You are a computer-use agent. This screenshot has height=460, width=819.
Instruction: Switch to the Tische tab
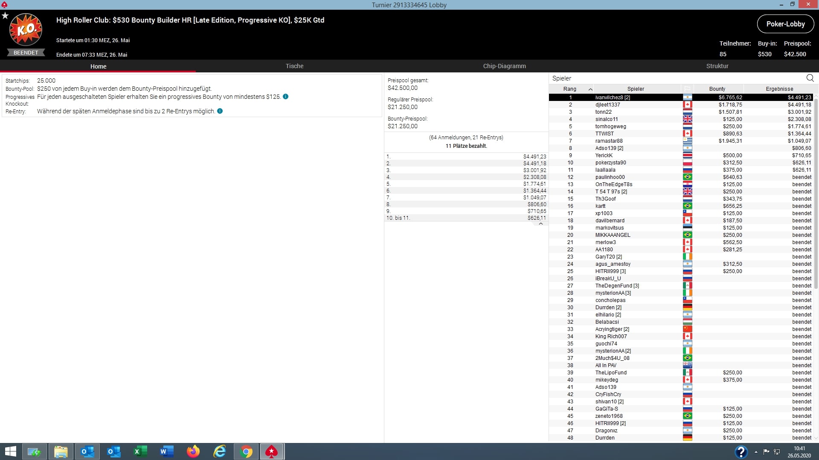294,66
